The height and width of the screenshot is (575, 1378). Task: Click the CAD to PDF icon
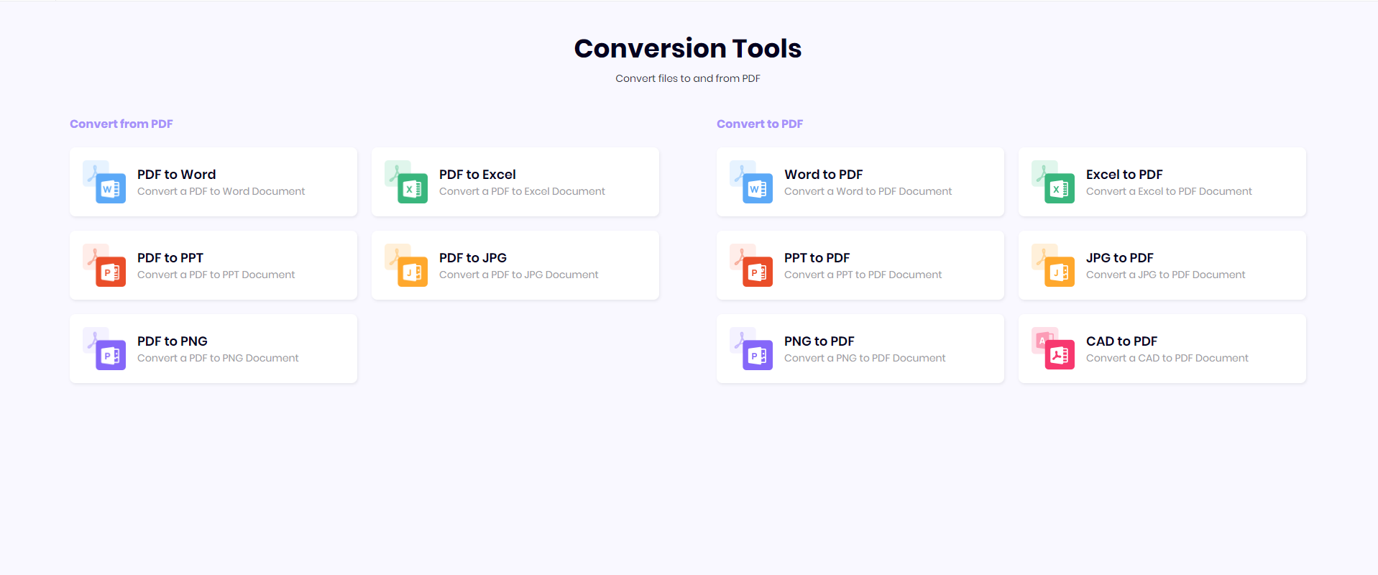1053,349
